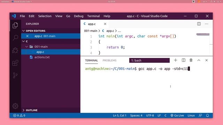Open the clock in the top bar
The height and width of the screenshot is (125, 223).
tap(111, 1)
